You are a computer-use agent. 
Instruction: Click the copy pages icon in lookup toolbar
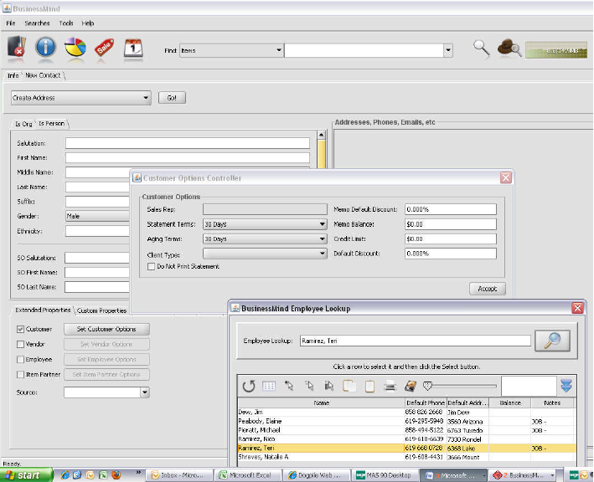tap(349, 386)
